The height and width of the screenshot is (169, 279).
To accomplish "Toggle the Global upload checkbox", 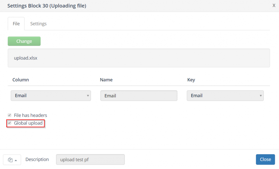I will [10, 123].
